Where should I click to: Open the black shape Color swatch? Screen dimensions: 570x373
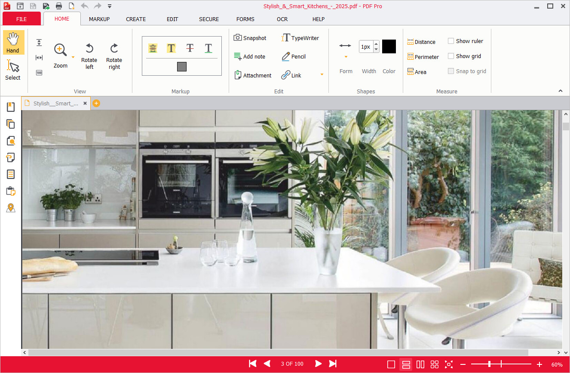(389, 46)
